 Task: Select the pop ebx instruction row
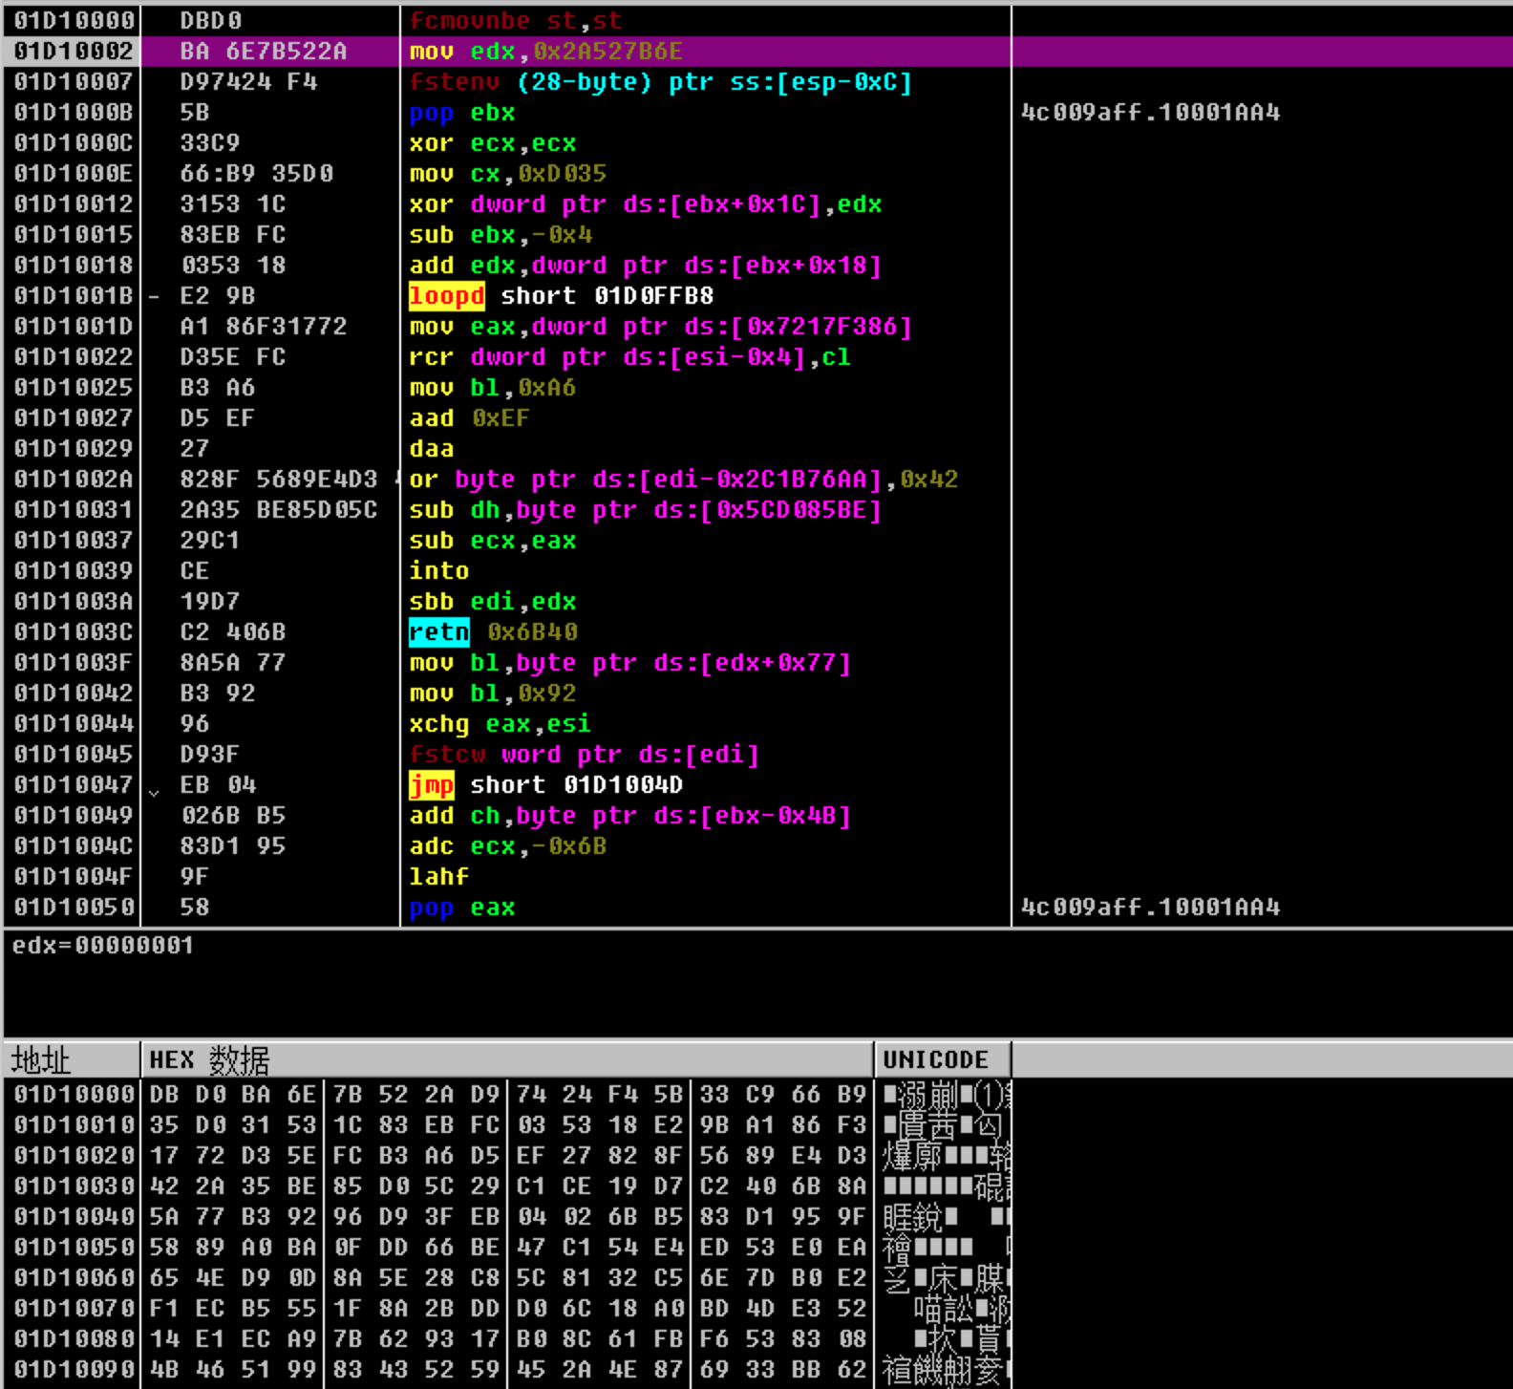pyautogui.click(x=461, y=113)
